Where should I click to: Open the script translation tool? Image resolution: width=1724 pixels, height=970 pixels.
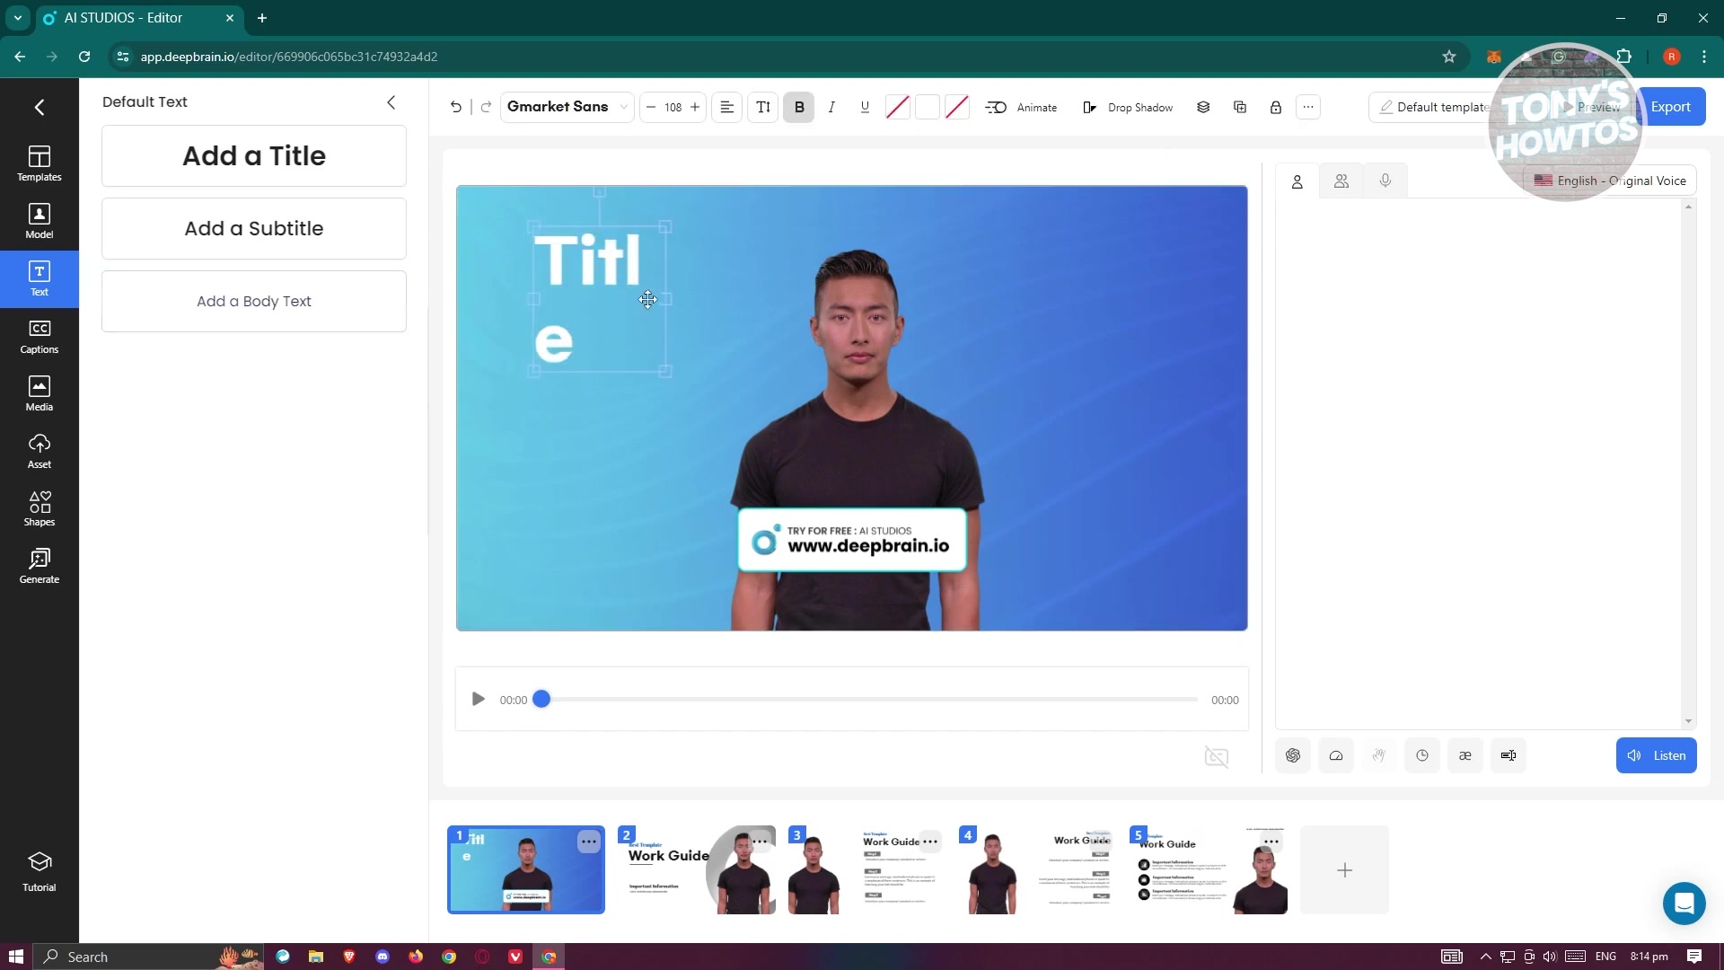tap(1508, 756)
